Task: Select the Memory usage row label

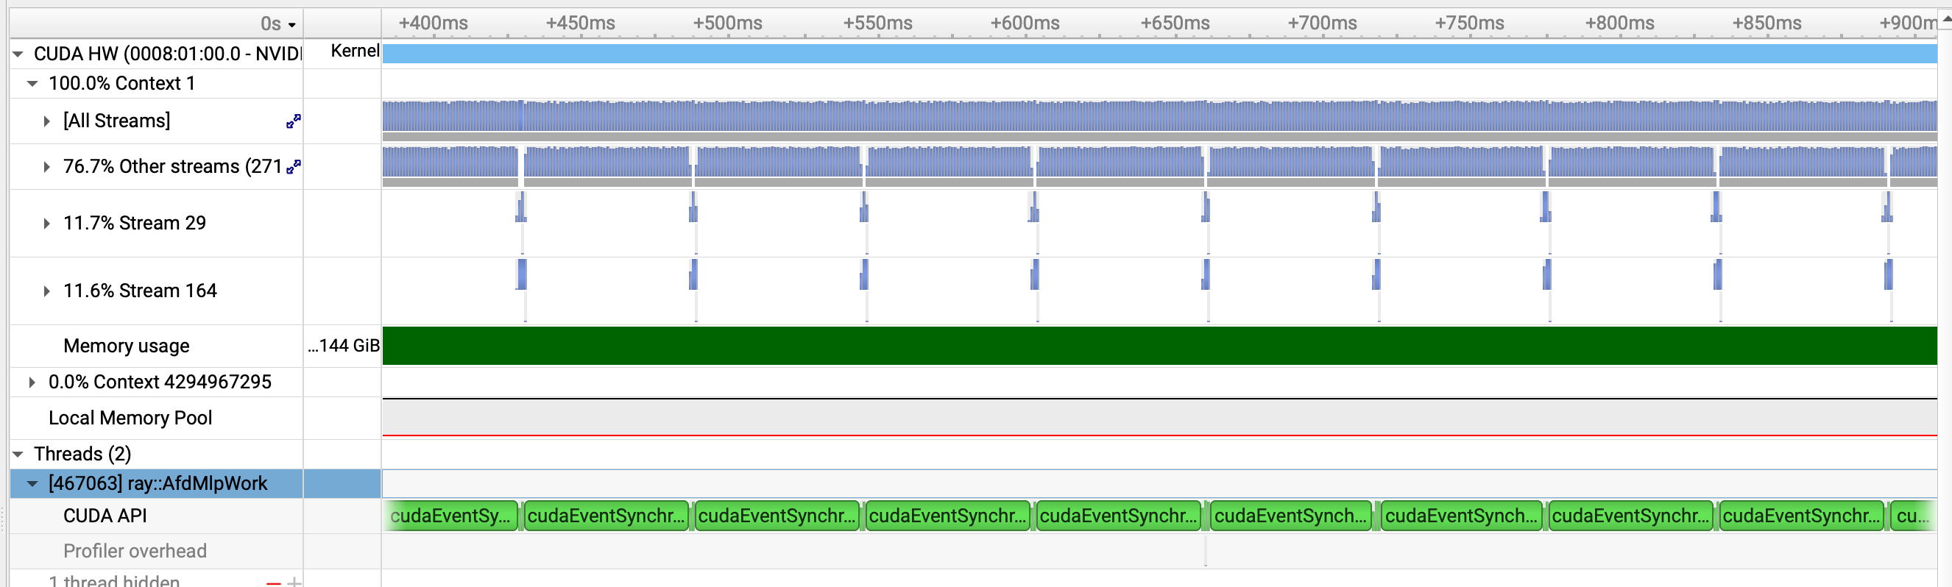Action: pyautogui.click(x=127, y=346)
